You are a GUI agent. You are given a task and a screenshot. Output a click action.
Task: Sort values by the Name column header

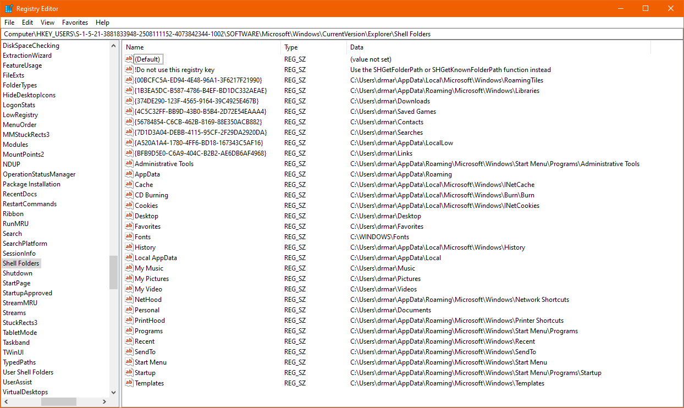click(x=201, y=47)
